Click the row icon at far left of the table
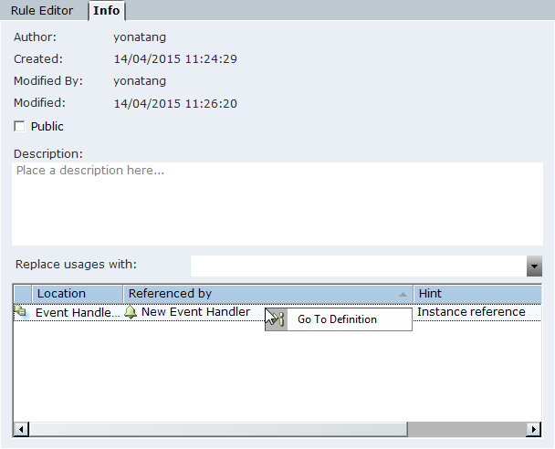 click(x=21, y=312)
